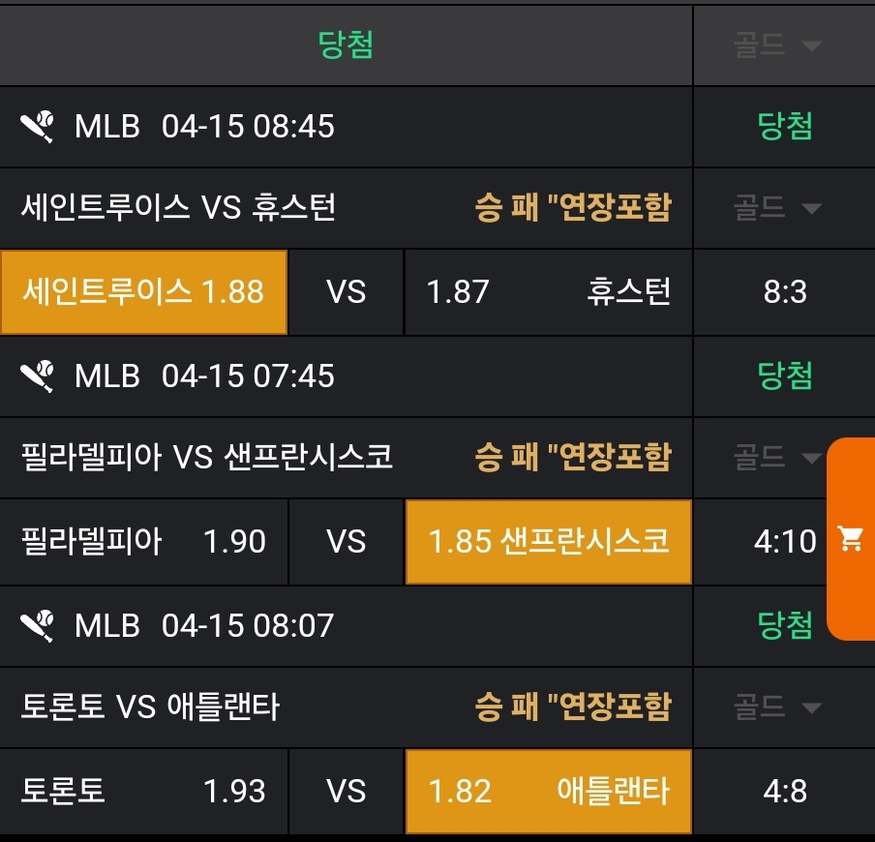
Task: Open the orange shopping cart tab
Action: click(852, 539)
